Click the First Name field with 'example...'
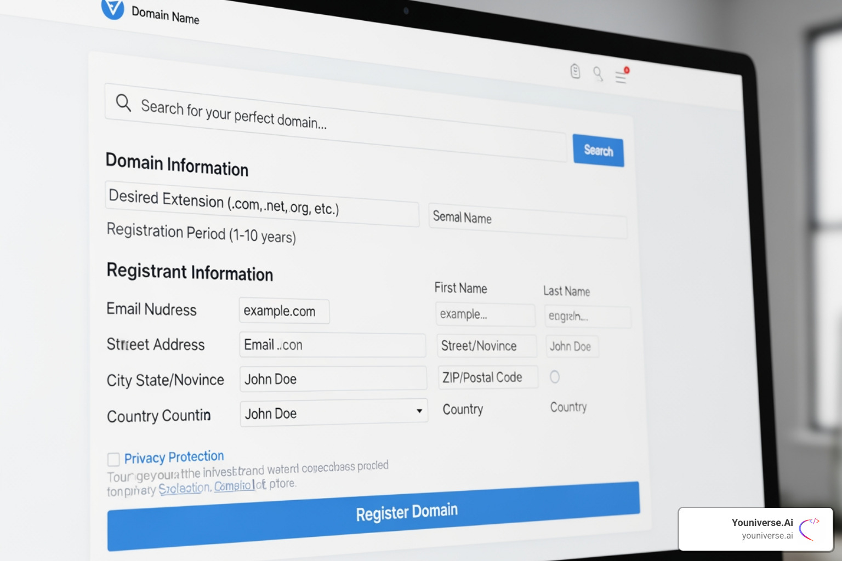The image size is (842, 561). (x=485, y=314)
